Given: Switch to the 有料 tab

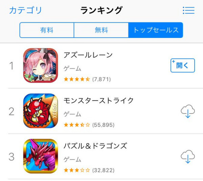Looking at the screenshot, I should click(47, 30).
